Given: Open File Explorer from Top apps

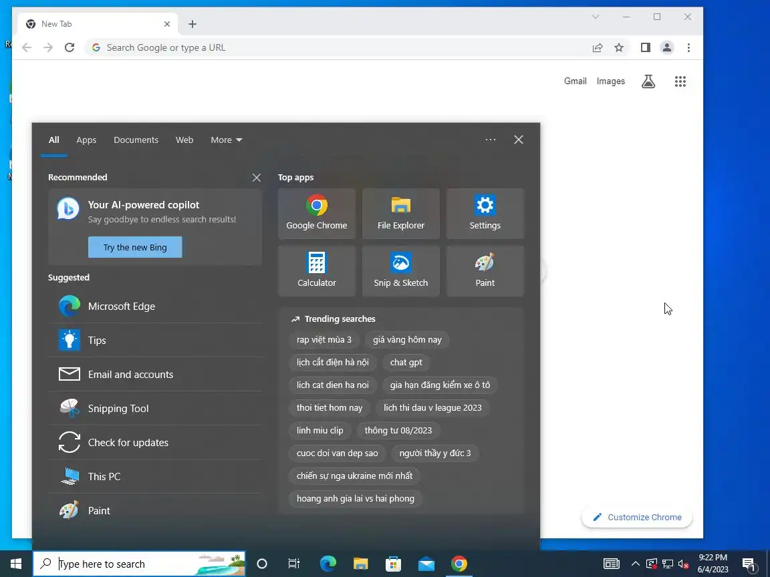Looking at the screenshot, I should [401, 214].
